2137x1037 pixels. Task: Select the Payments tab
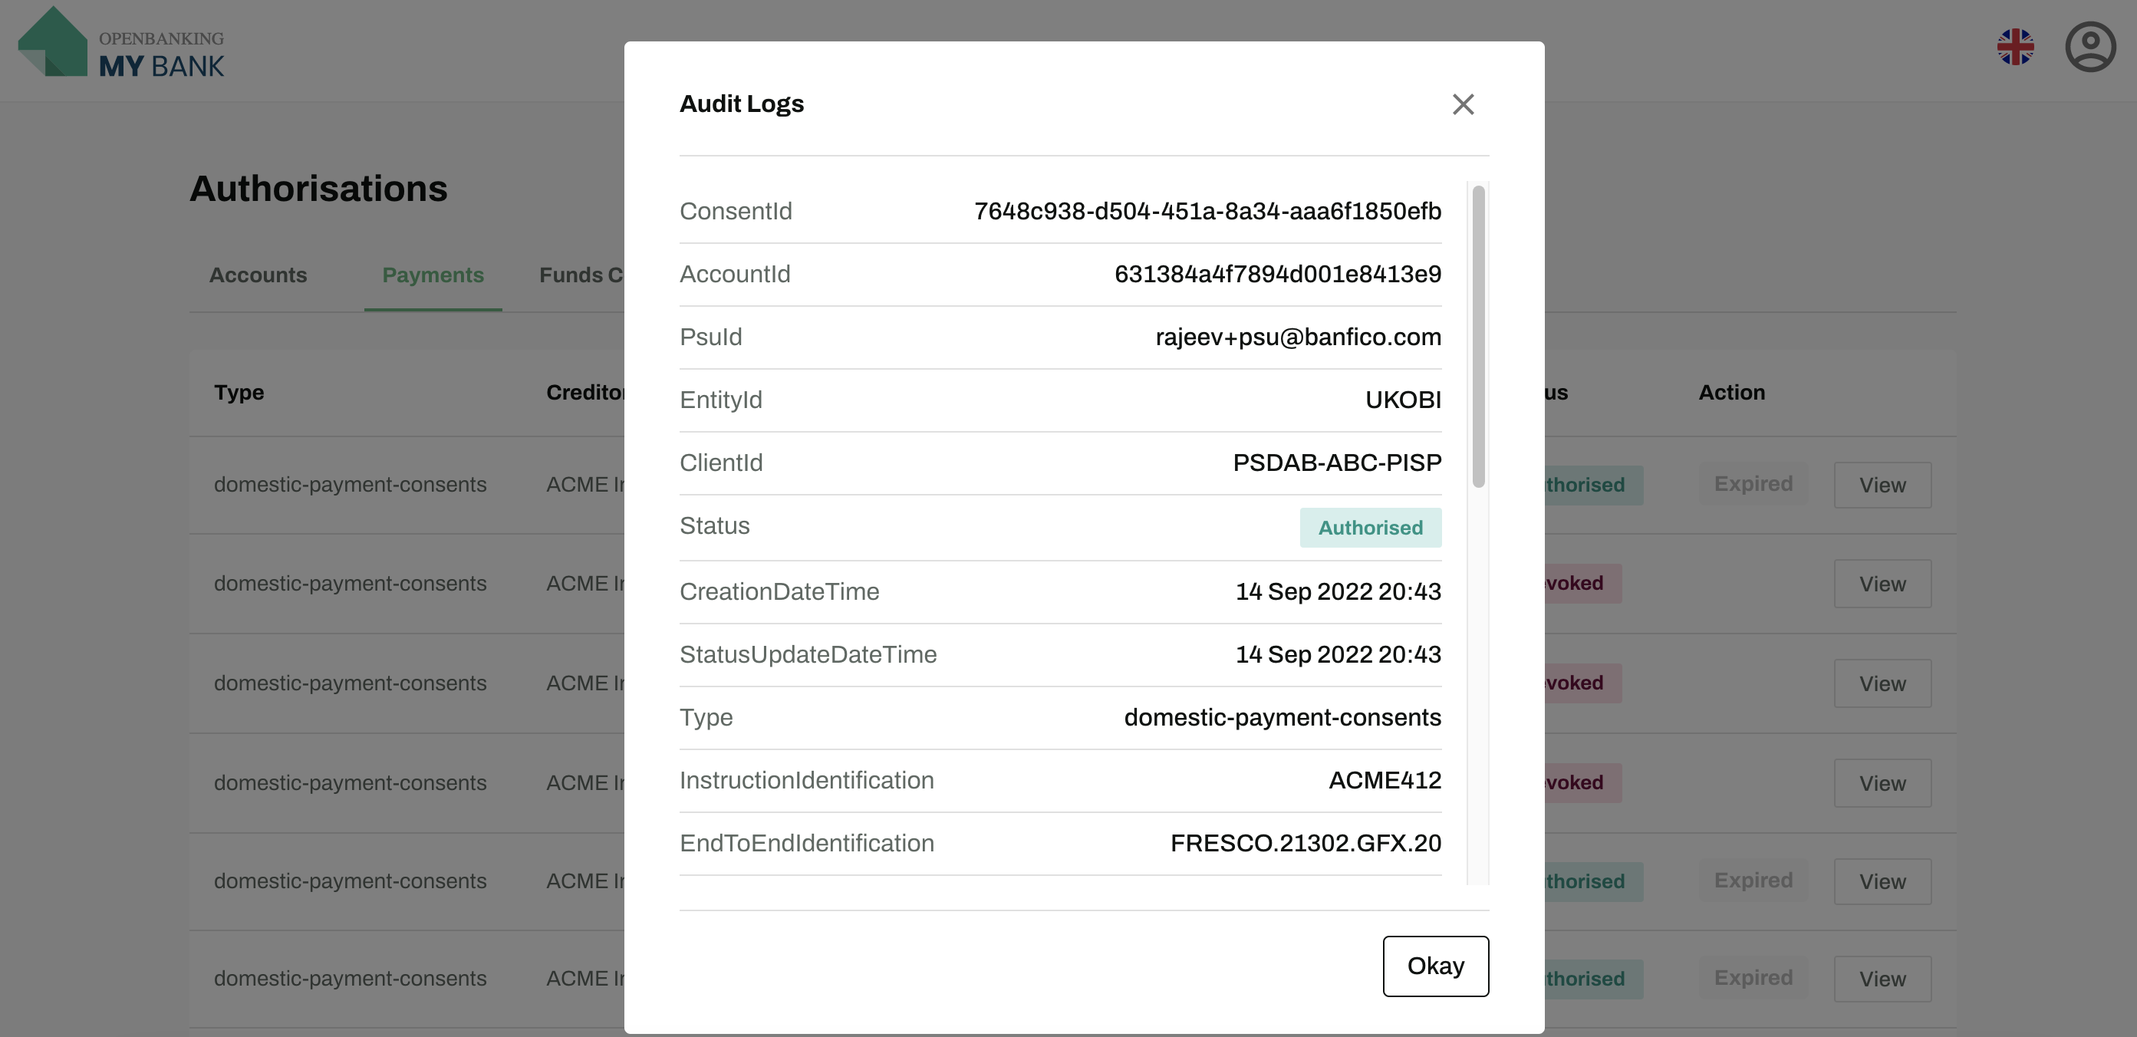tap(432, 275)
